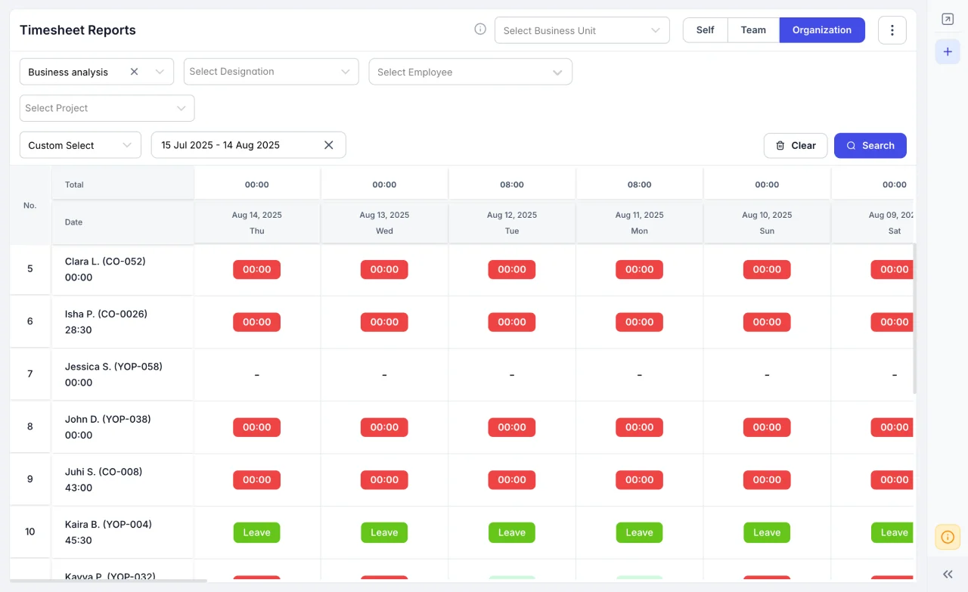Click Juhi S. (CO-008) employee name
The image size is (968, 592).
coord(104,472)
